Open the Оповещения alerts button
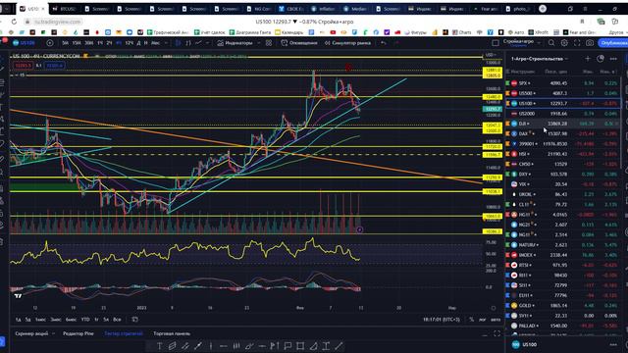 (x=298, y=43)
